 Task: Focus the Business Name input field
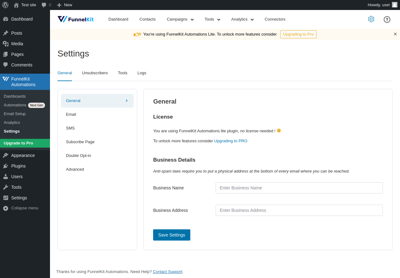299,188
